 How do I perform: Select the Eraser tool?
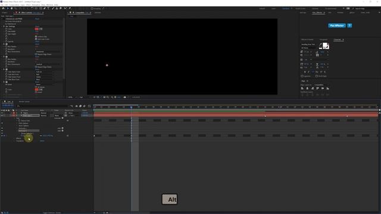coord(61,8)
